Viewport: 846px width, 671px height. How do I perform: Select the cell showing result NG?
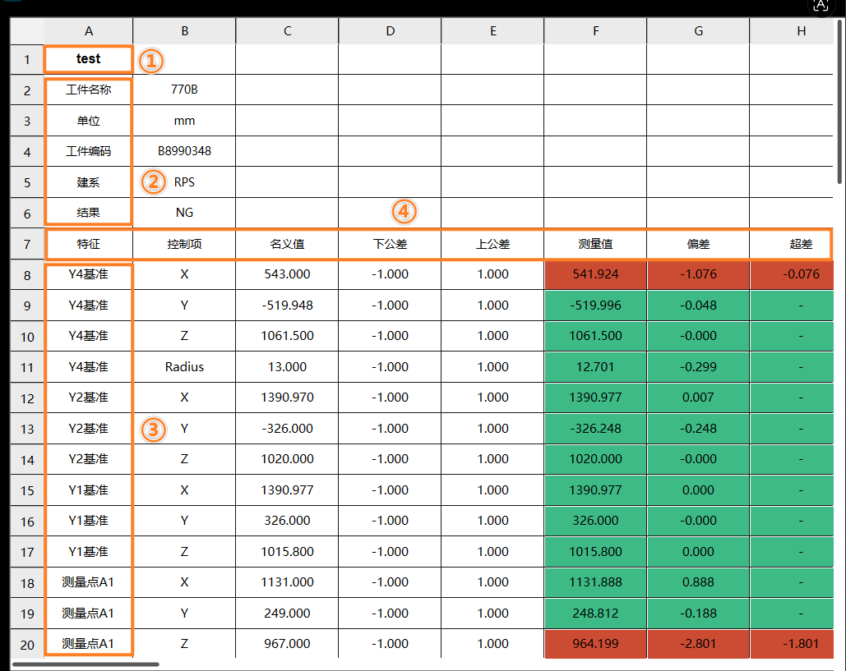(x=184, y=212)
